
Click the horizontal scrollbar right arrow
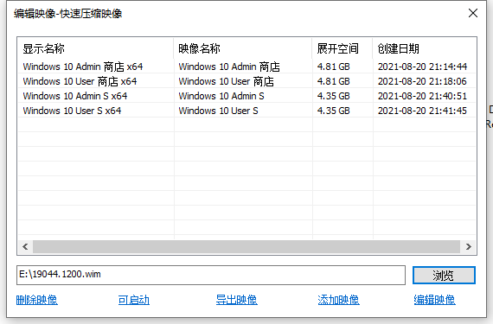click(x=468, y=246)
